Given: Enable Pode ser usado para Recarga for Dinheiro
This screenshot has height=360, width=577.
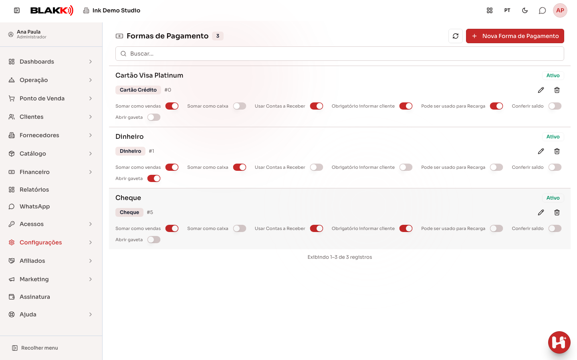Looking at the screenshot, I should coord(496,167).
